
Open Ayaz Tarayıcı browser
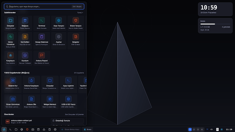click(x=59, y=23)
